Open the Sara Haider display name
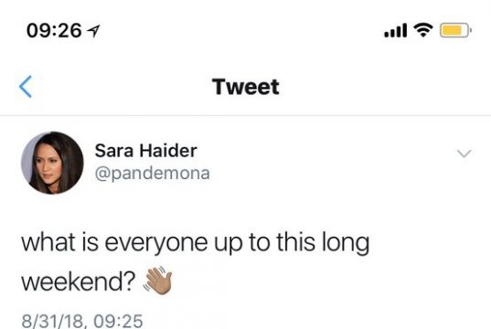 pos(146,151)
